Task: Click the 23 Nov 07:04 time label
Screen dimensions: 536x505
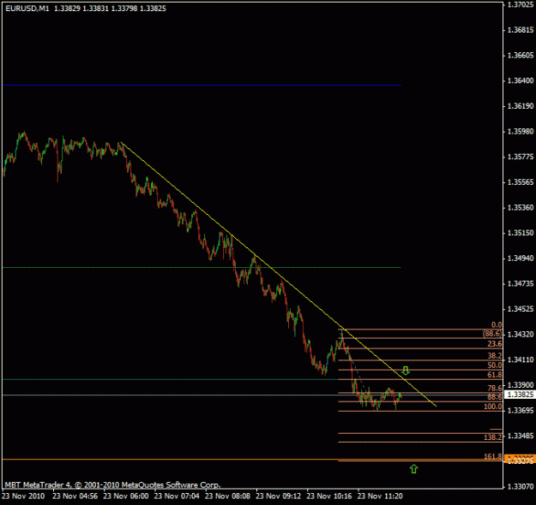Action: [x=177, y=496]
